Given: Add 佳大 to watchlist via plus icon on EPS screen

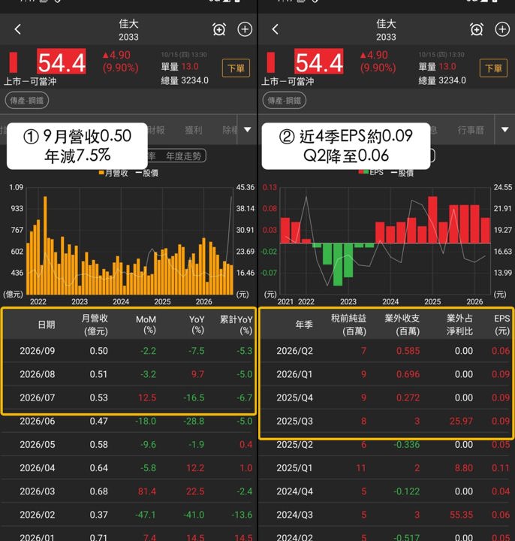Looking at the screenshot, I should pyautogui.click(x=502, y=29).
